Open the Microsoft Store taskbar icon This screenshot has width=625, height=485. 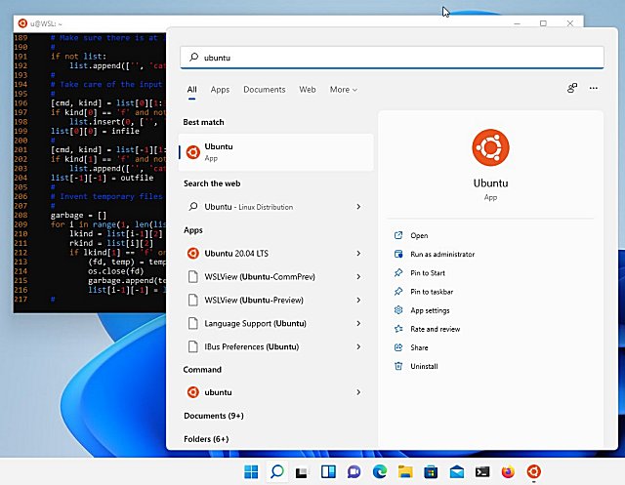[431, 472]
